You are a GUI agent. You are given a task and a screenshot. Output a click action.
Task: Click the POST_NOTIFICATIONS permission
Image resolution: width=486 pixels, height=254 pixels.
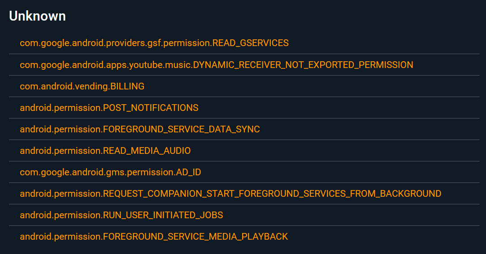[109, 107]
